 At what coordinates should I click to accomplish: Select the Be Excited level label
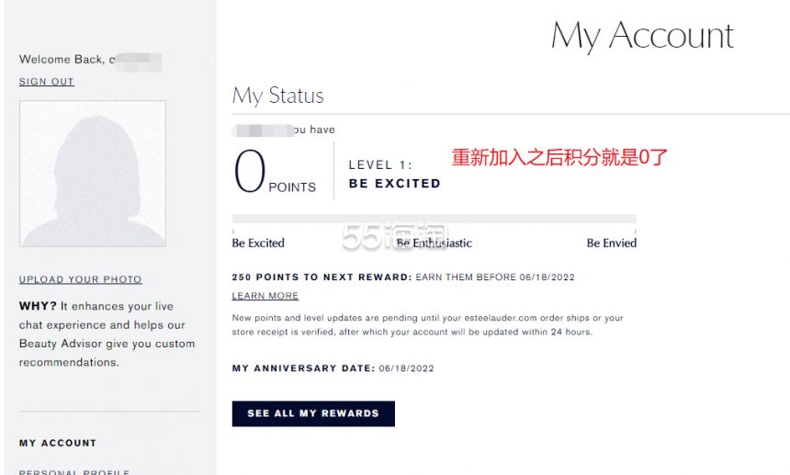(x=258, y=243)
